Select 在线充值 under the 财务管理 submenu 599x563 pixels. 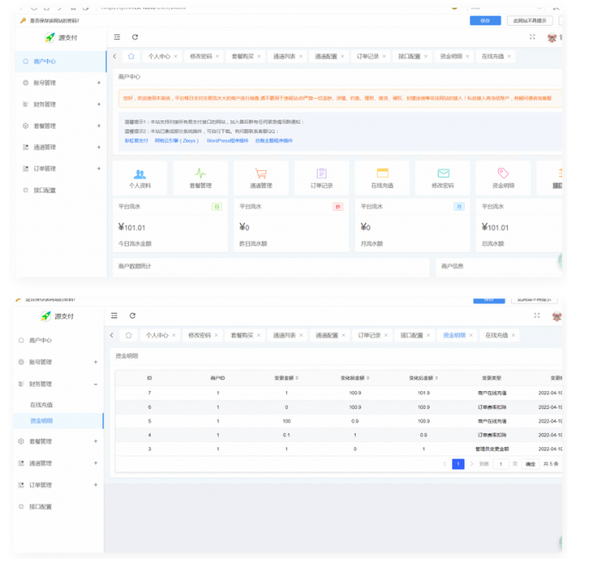tap(41, 404)
